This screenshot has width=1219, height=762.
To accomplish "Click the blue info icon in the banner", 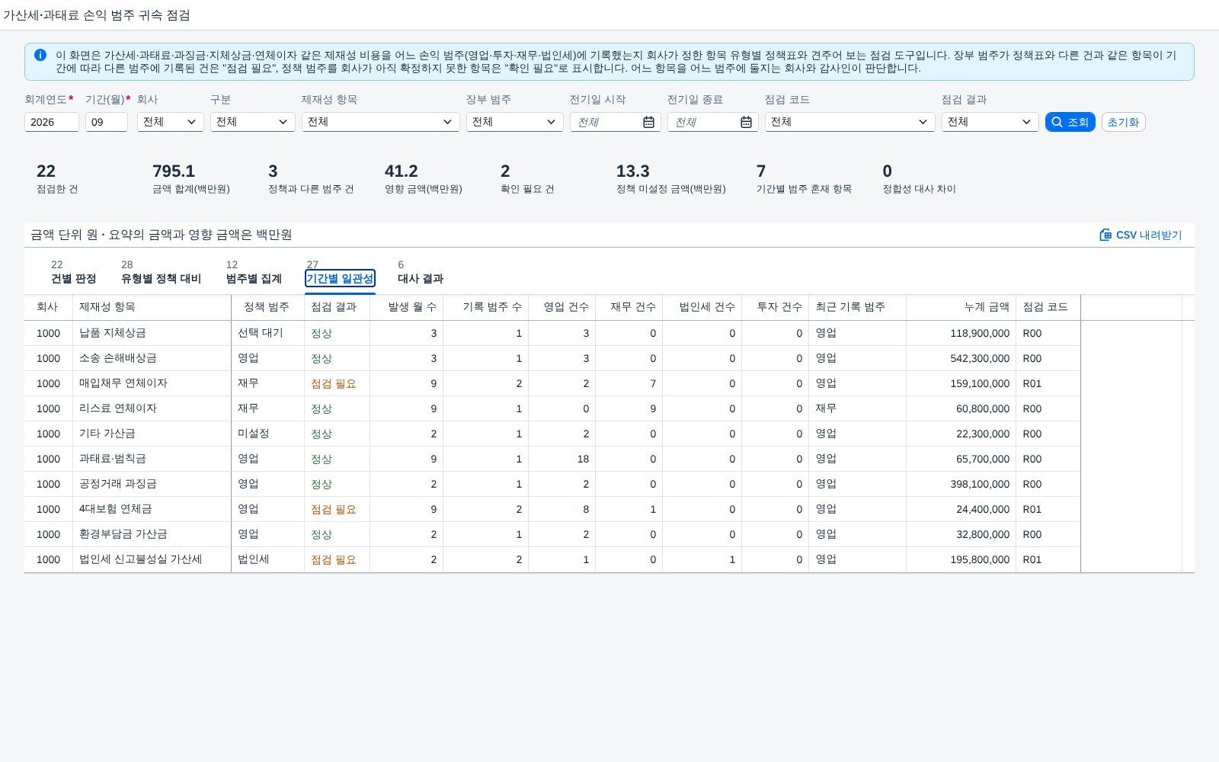I will pyautogui.click(x=40, y=55).
